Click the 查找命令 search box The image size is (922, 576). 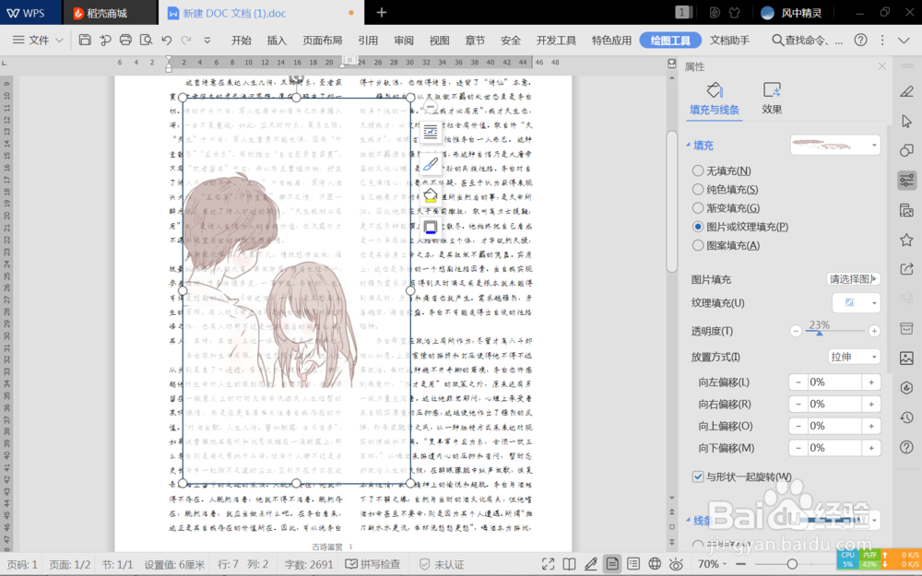tap(807, 40)
